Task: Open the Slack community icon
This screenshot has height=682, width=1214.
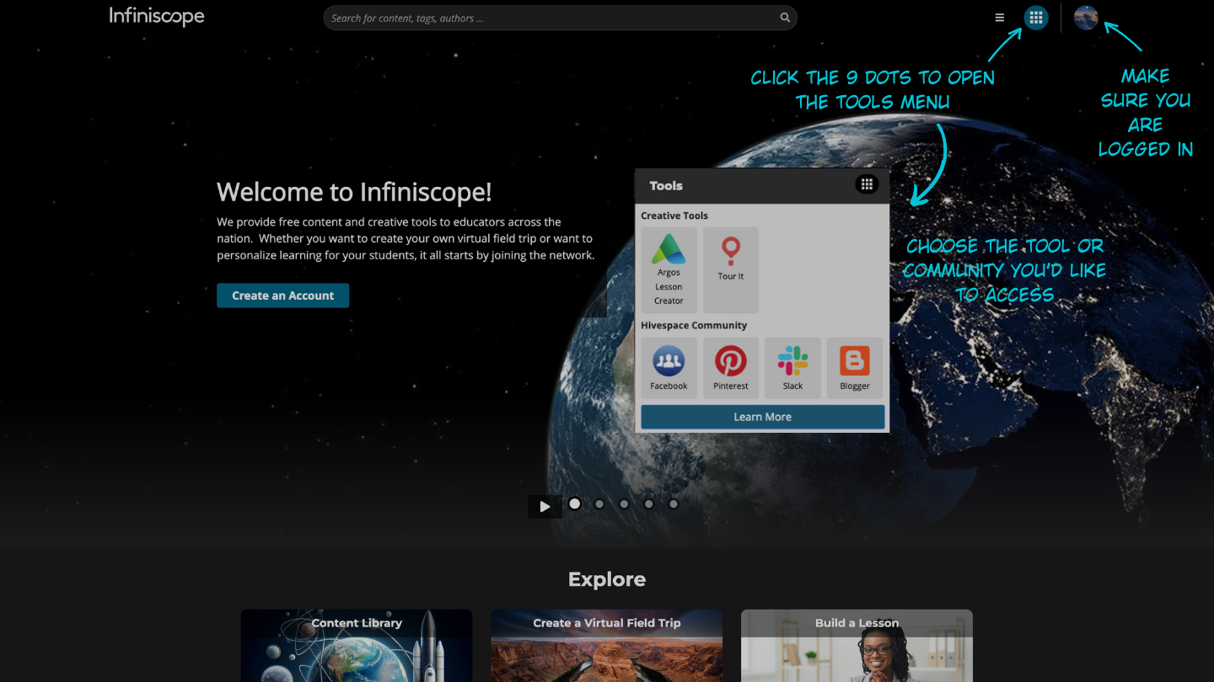Action: pos(792,368)
